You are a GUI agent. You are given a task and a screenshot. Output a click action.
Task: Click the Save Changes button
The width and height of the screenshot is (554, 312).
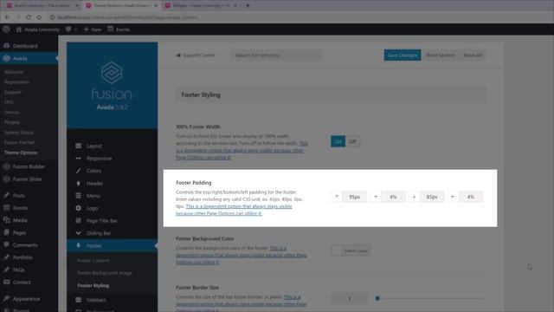click(x=403, y=55)
